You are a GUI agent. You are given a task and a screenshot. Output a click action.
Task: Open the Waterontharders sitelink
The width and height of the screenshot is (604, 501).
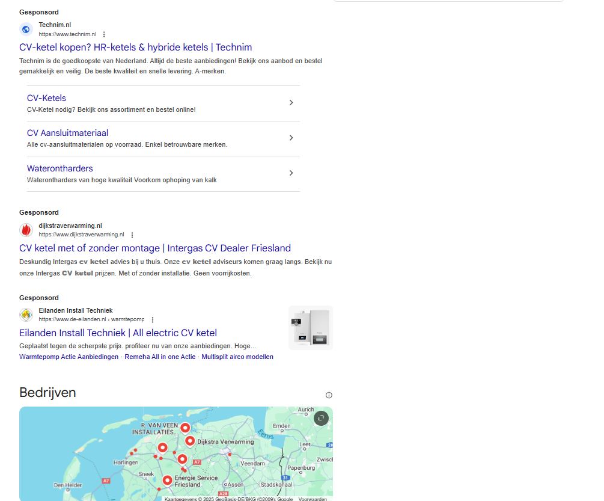click(x=59, y=168)
